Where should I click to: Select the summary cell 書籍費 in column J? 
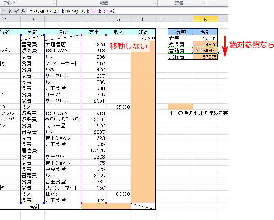coord(181,50)
